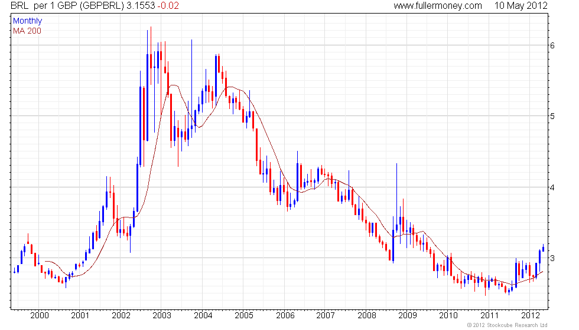
Task: Click the x-axis year label 2010
Action: pyautogui.click(x=448, y=315)
